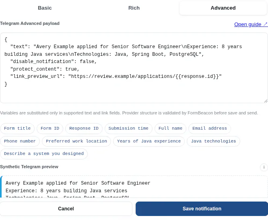Screen dimensions: 268x220
Task: Insert the Email address variable
Action: tap(210, 128)
